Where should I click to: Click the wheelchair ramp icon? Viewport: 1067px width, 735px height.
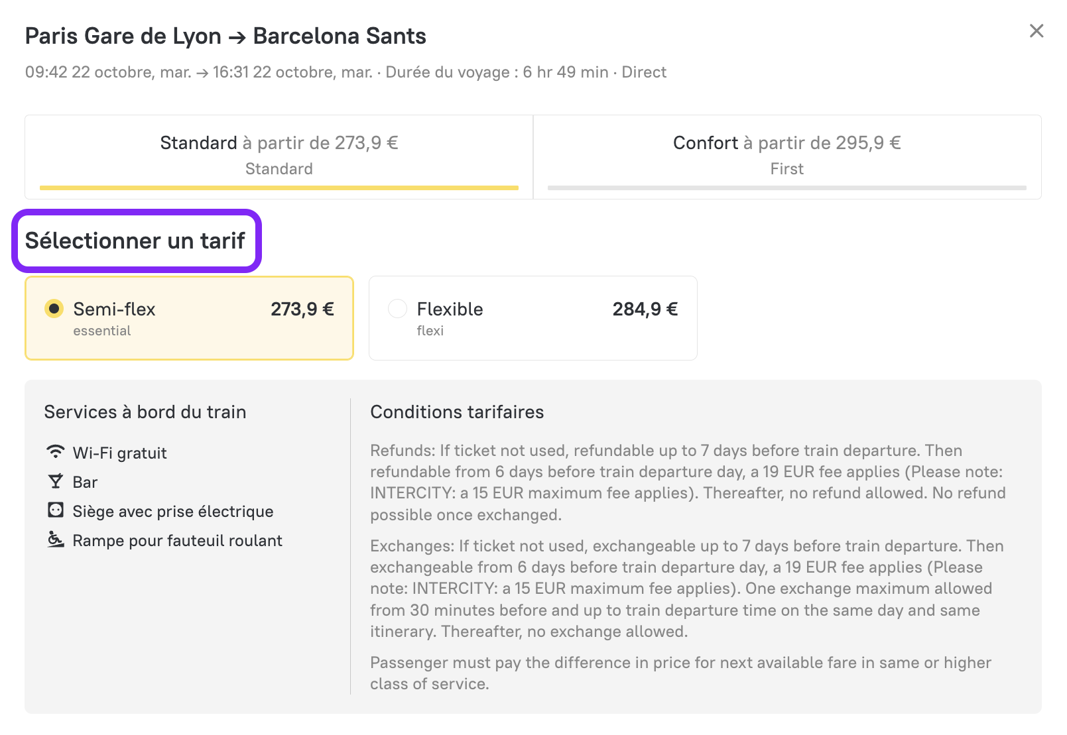click(x=56, y=539)
